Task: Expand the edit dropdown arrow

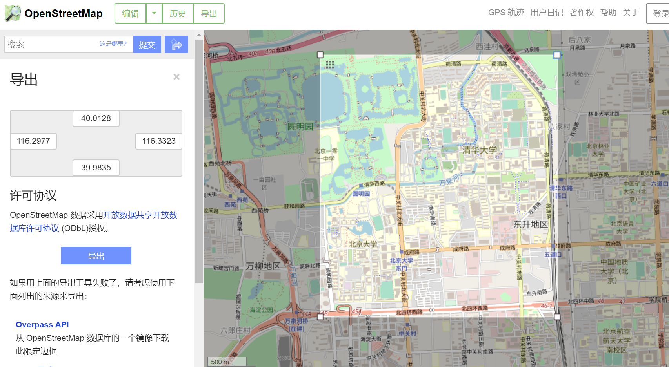Action: pos(154,13)
